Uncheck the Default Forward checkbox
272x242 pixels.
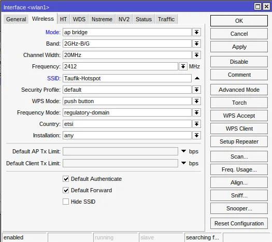point(66,190)
